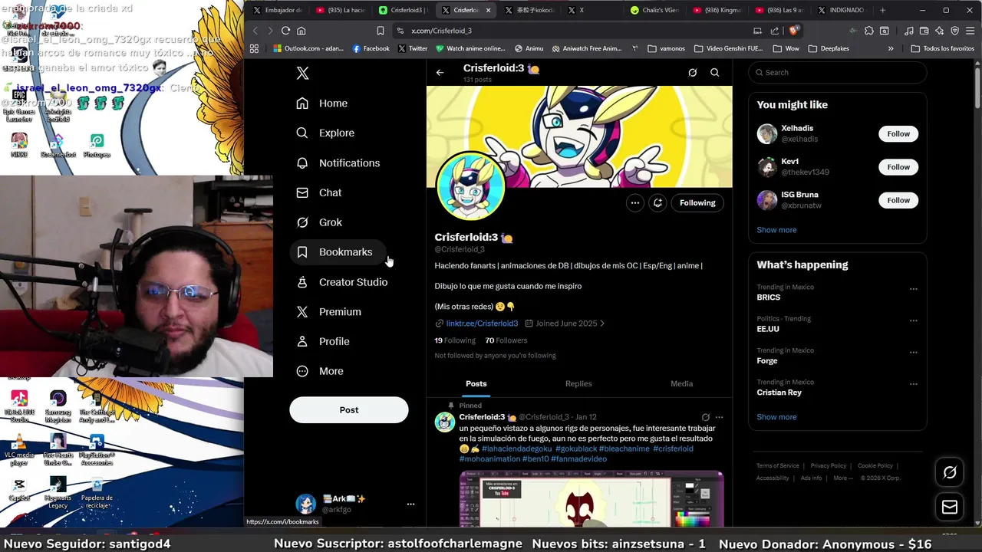
Task: Open Crisferloid's round profile avatar
Action: [470, 186]
